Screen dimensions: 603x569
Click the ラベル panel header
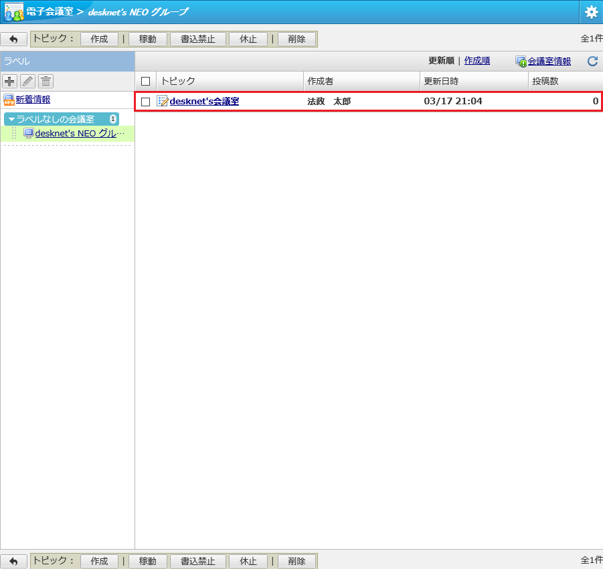[68, 62]
